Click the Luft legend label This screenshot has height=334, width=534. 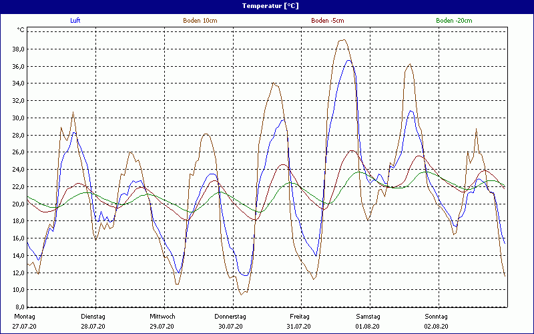pyautogui.click(x=75, y=21)
